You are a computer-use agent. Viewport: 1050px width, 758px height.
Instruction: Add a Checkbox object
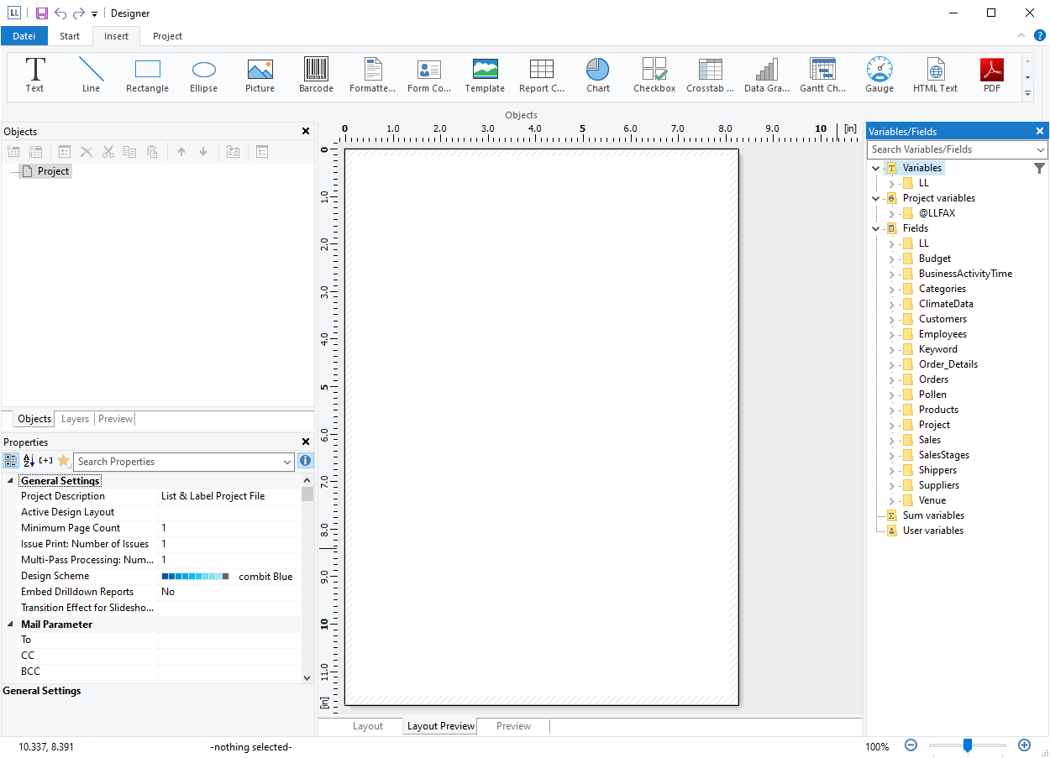[x=654, y=75]
